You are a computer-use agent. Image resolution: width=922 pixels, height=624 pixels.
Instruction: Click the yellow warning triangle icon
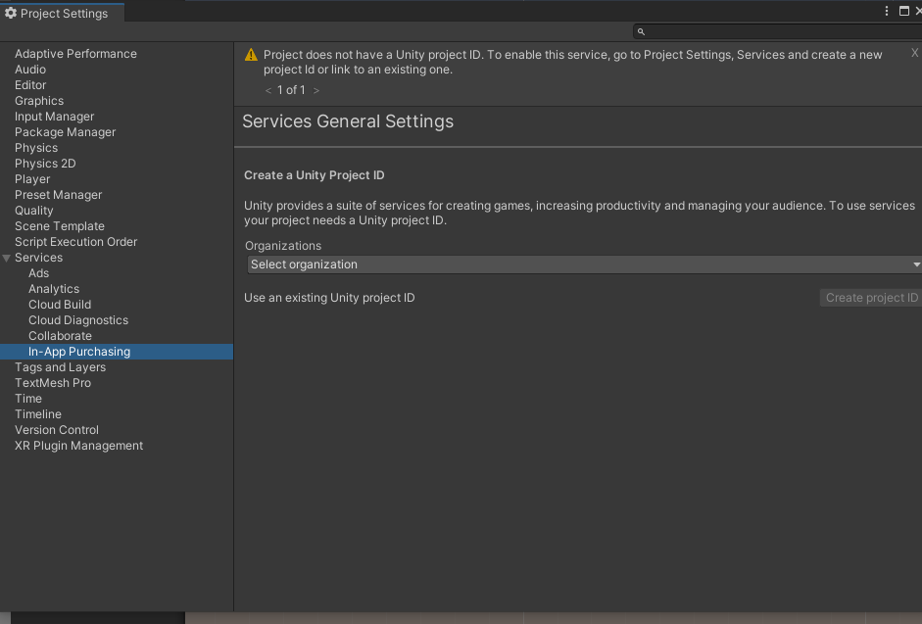(x=251, y=55)
